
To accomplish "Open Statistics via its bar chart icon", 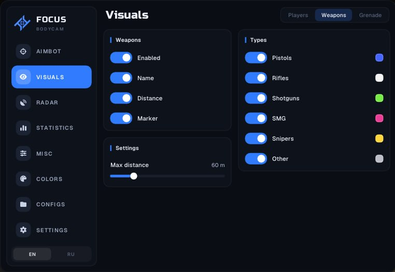I will 23,128.
